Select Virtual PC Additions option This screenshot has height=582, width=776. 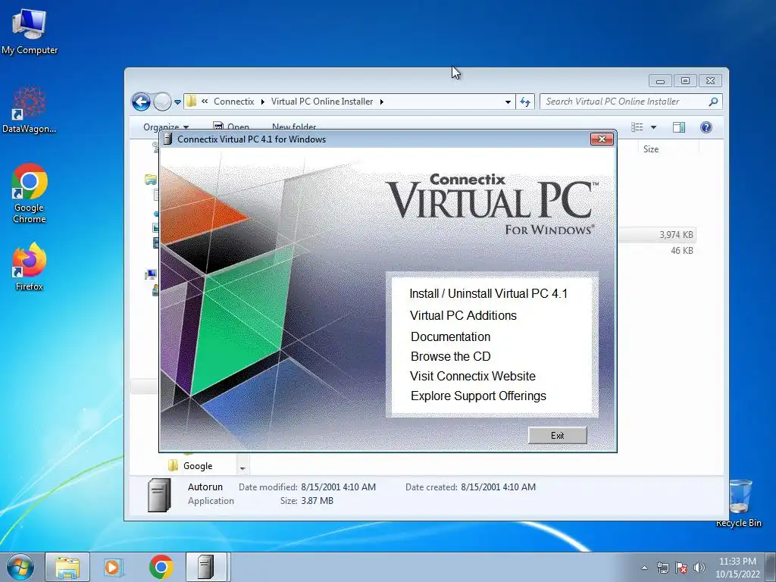(x=463, y=315)
